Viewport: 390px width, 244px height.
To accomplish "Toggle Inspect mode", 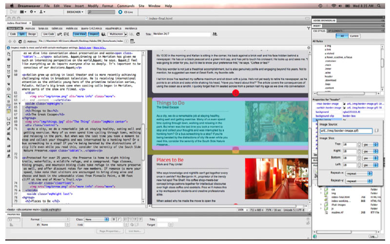I will (94, 34).
